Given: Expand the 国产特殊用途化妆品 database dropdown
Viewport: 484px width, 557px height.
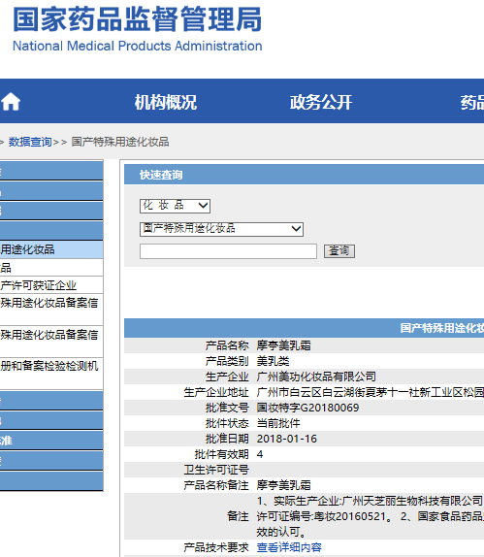Looking at the screenshot, I should click(221, 229).
